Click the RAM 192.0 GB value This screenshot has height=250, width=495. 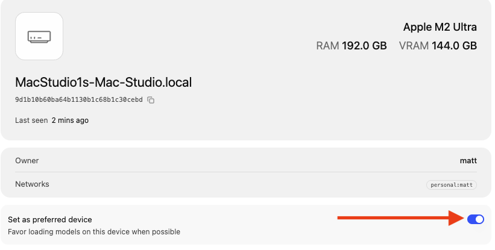point(364,46)
